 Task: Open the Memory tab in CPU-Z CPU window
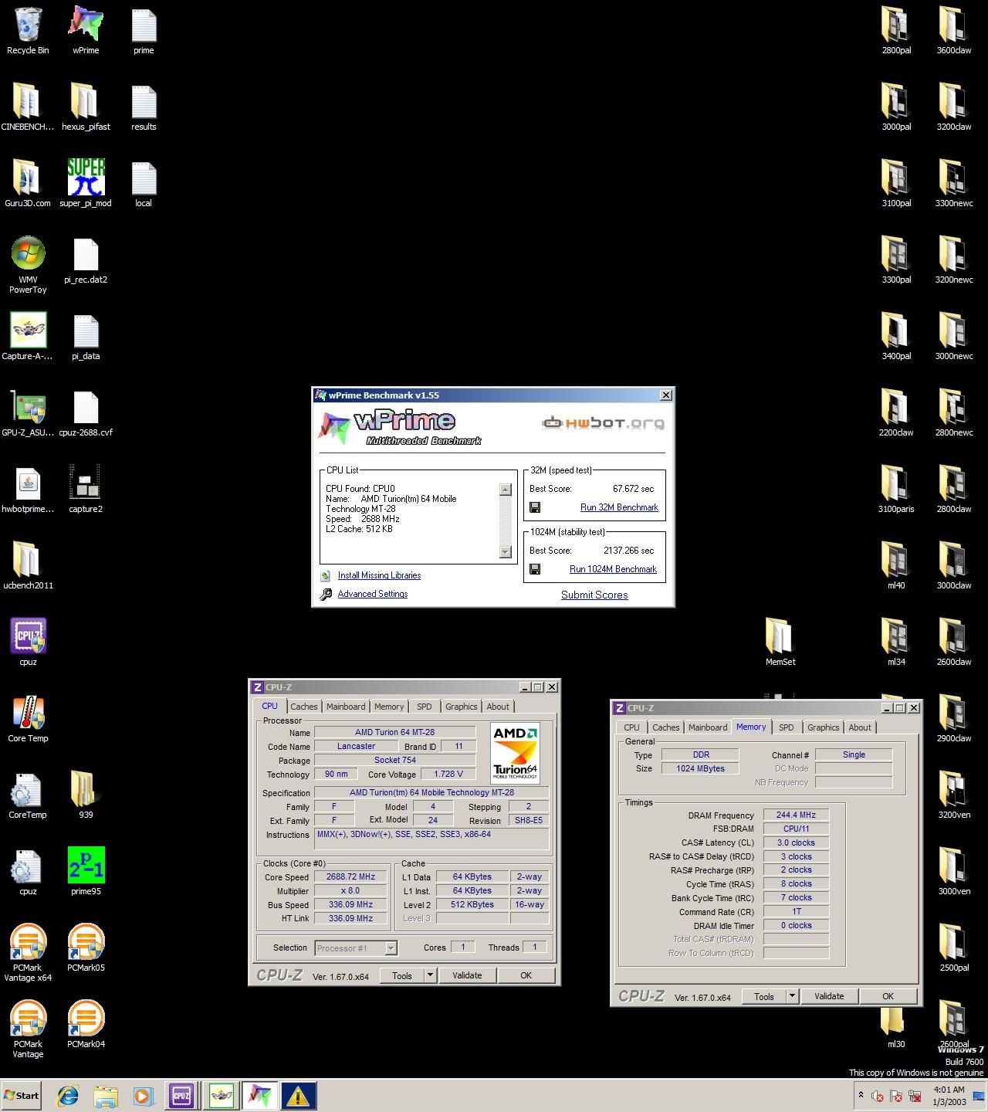pyautogui.click(x=389, y=707)
